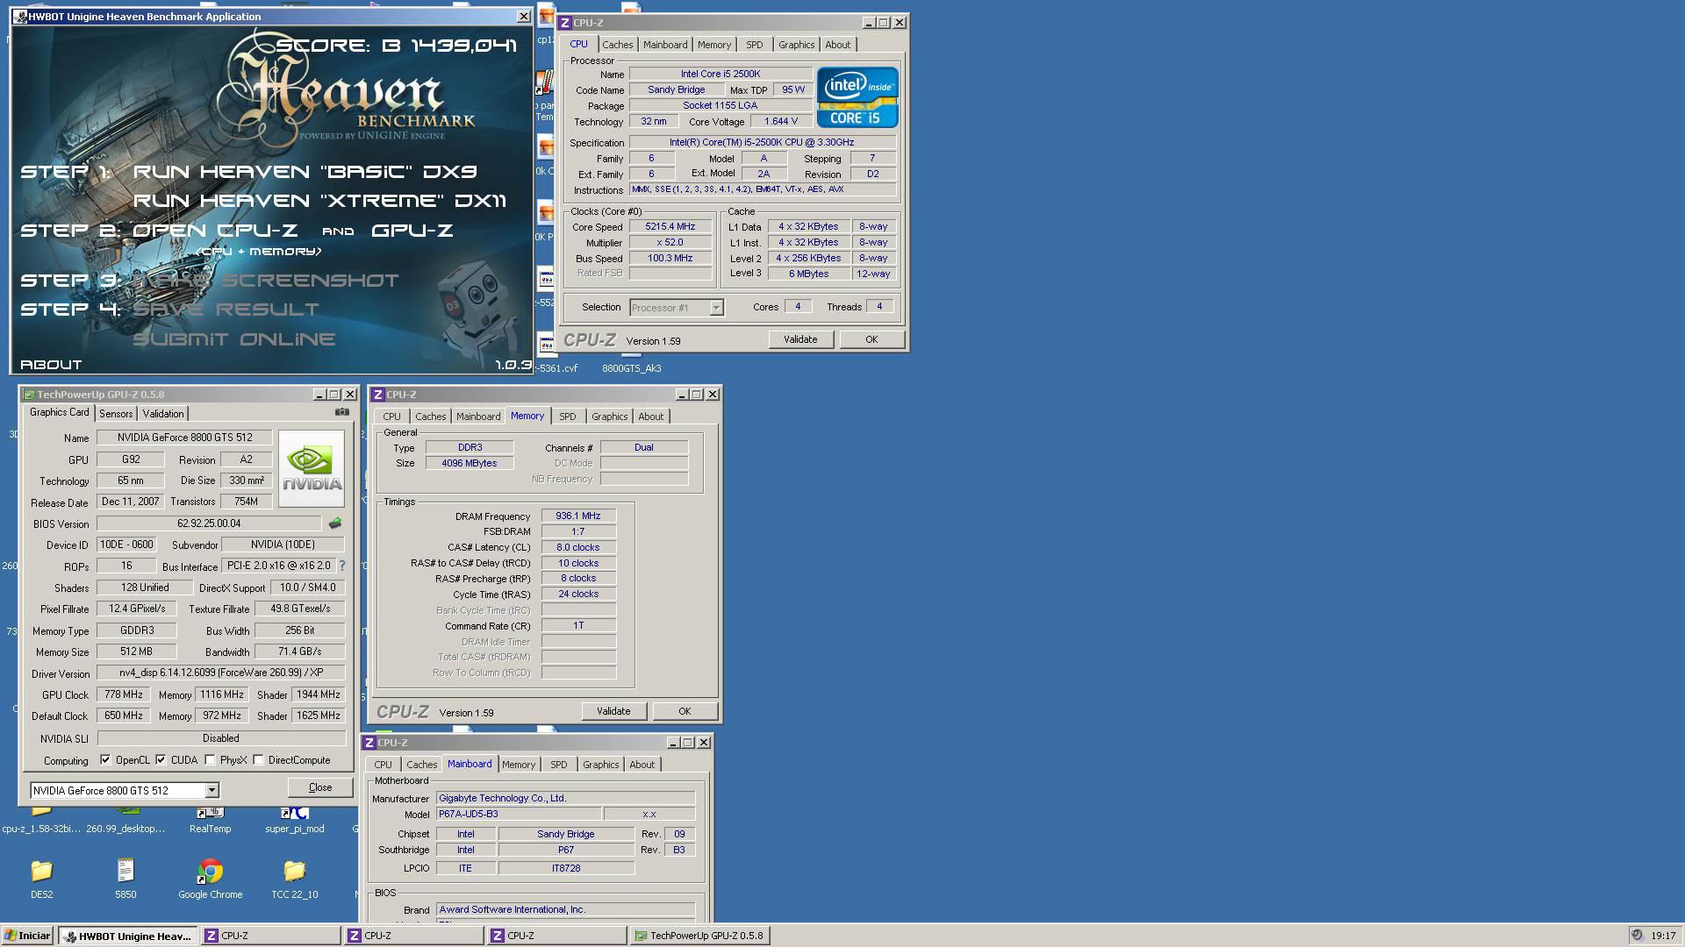Click the GPU-Z screenshot camera icon
Viewport: 1685px width, 947px height.
point(342,412)
